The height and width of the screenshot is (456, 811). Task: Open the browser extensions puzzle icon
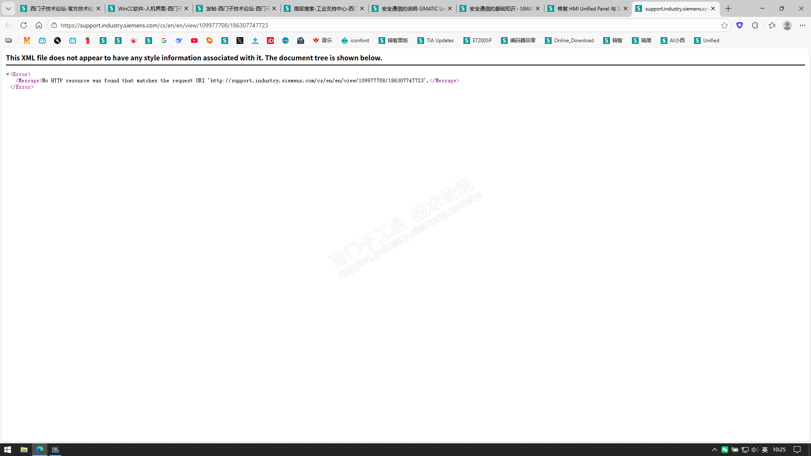pos(755,25)
